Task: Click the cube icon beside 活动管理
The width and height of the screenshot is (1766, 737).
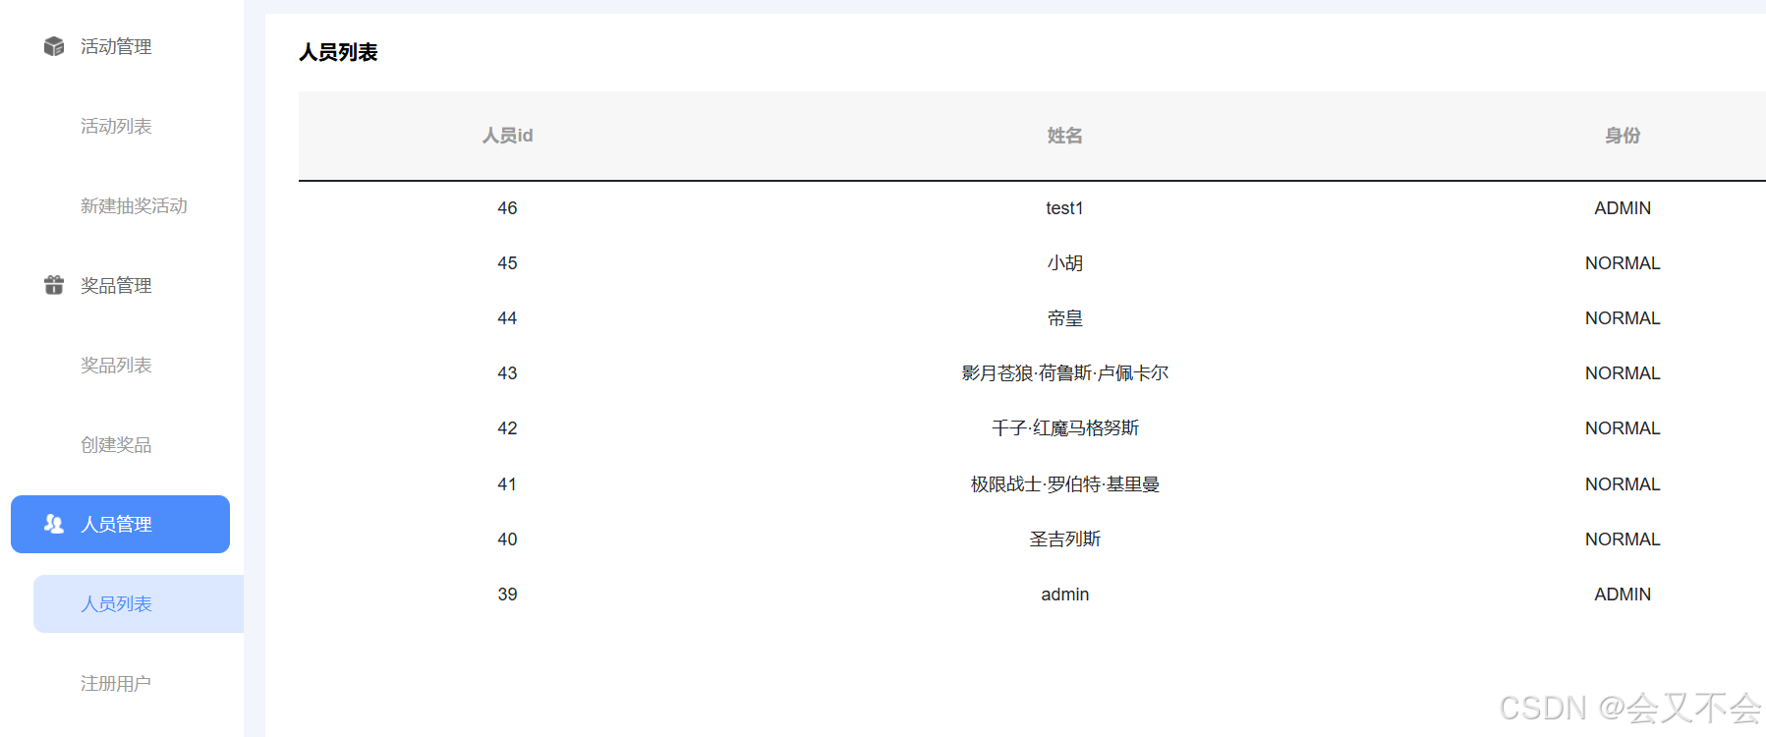Action: click(x=54, y=46)
